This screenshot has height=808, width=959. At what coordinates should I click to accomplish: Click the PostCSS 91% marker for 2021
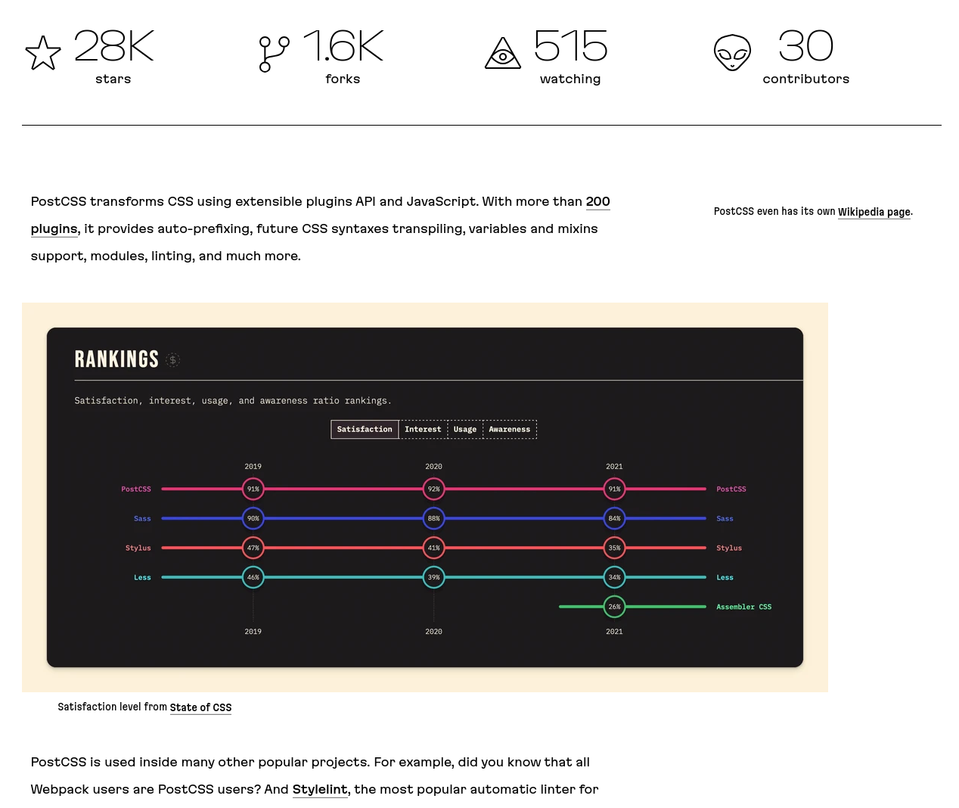(615, 489)
